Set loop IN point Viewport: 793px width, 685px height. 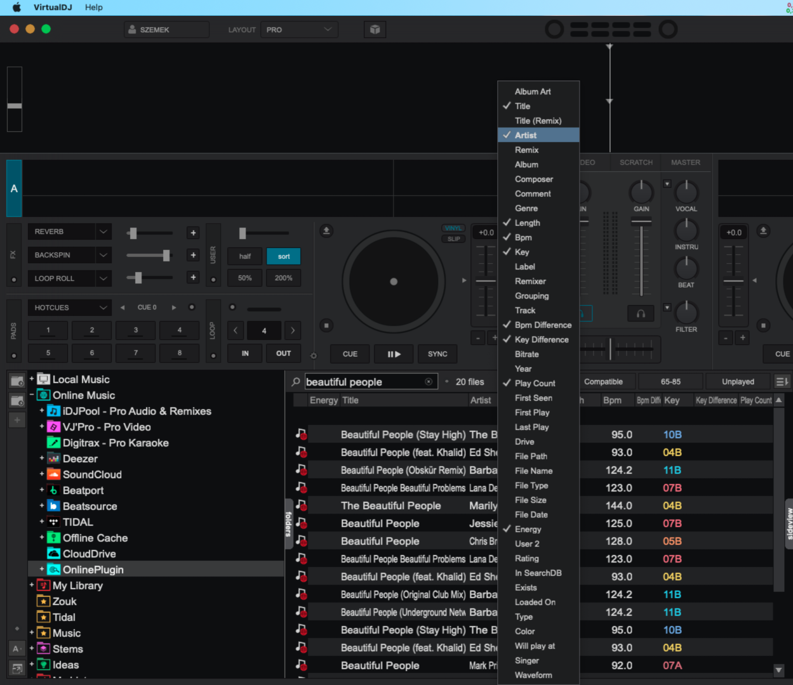coord(245,353)
